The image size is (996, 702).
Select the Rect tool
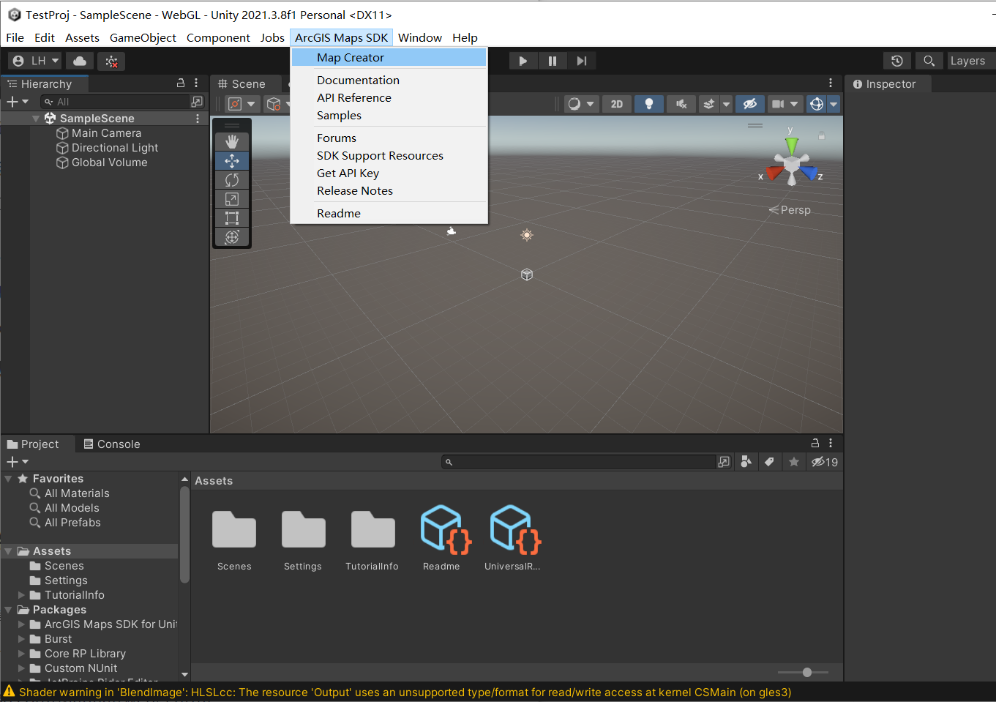232,217
